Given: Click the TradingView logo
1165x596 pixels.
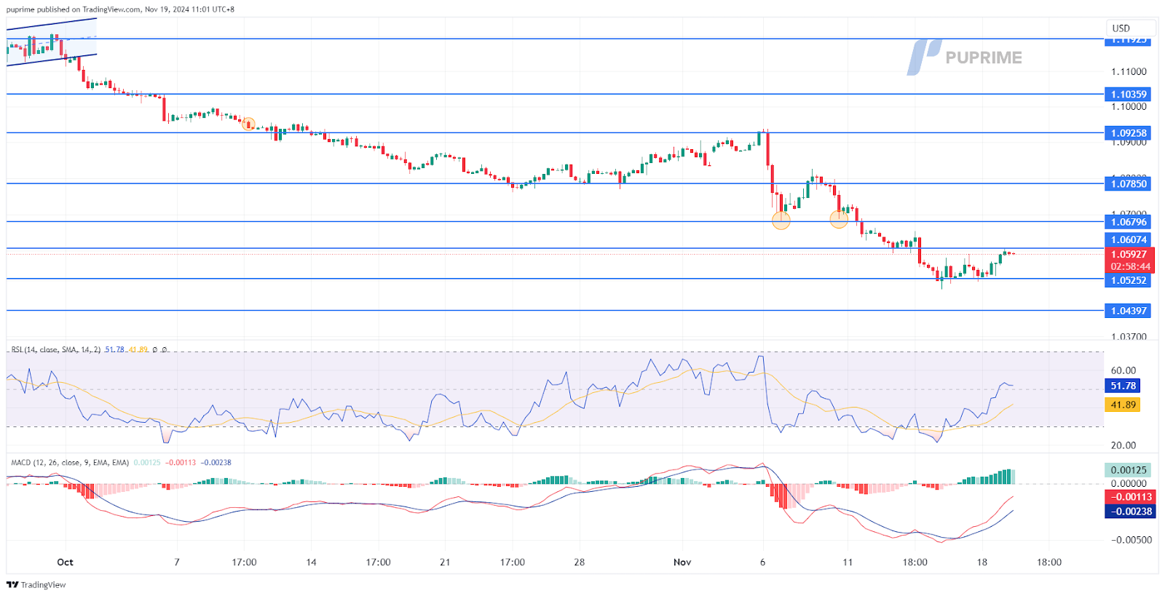Looking at the screenshot, I should pyautogui.click(x=36, y=584).
